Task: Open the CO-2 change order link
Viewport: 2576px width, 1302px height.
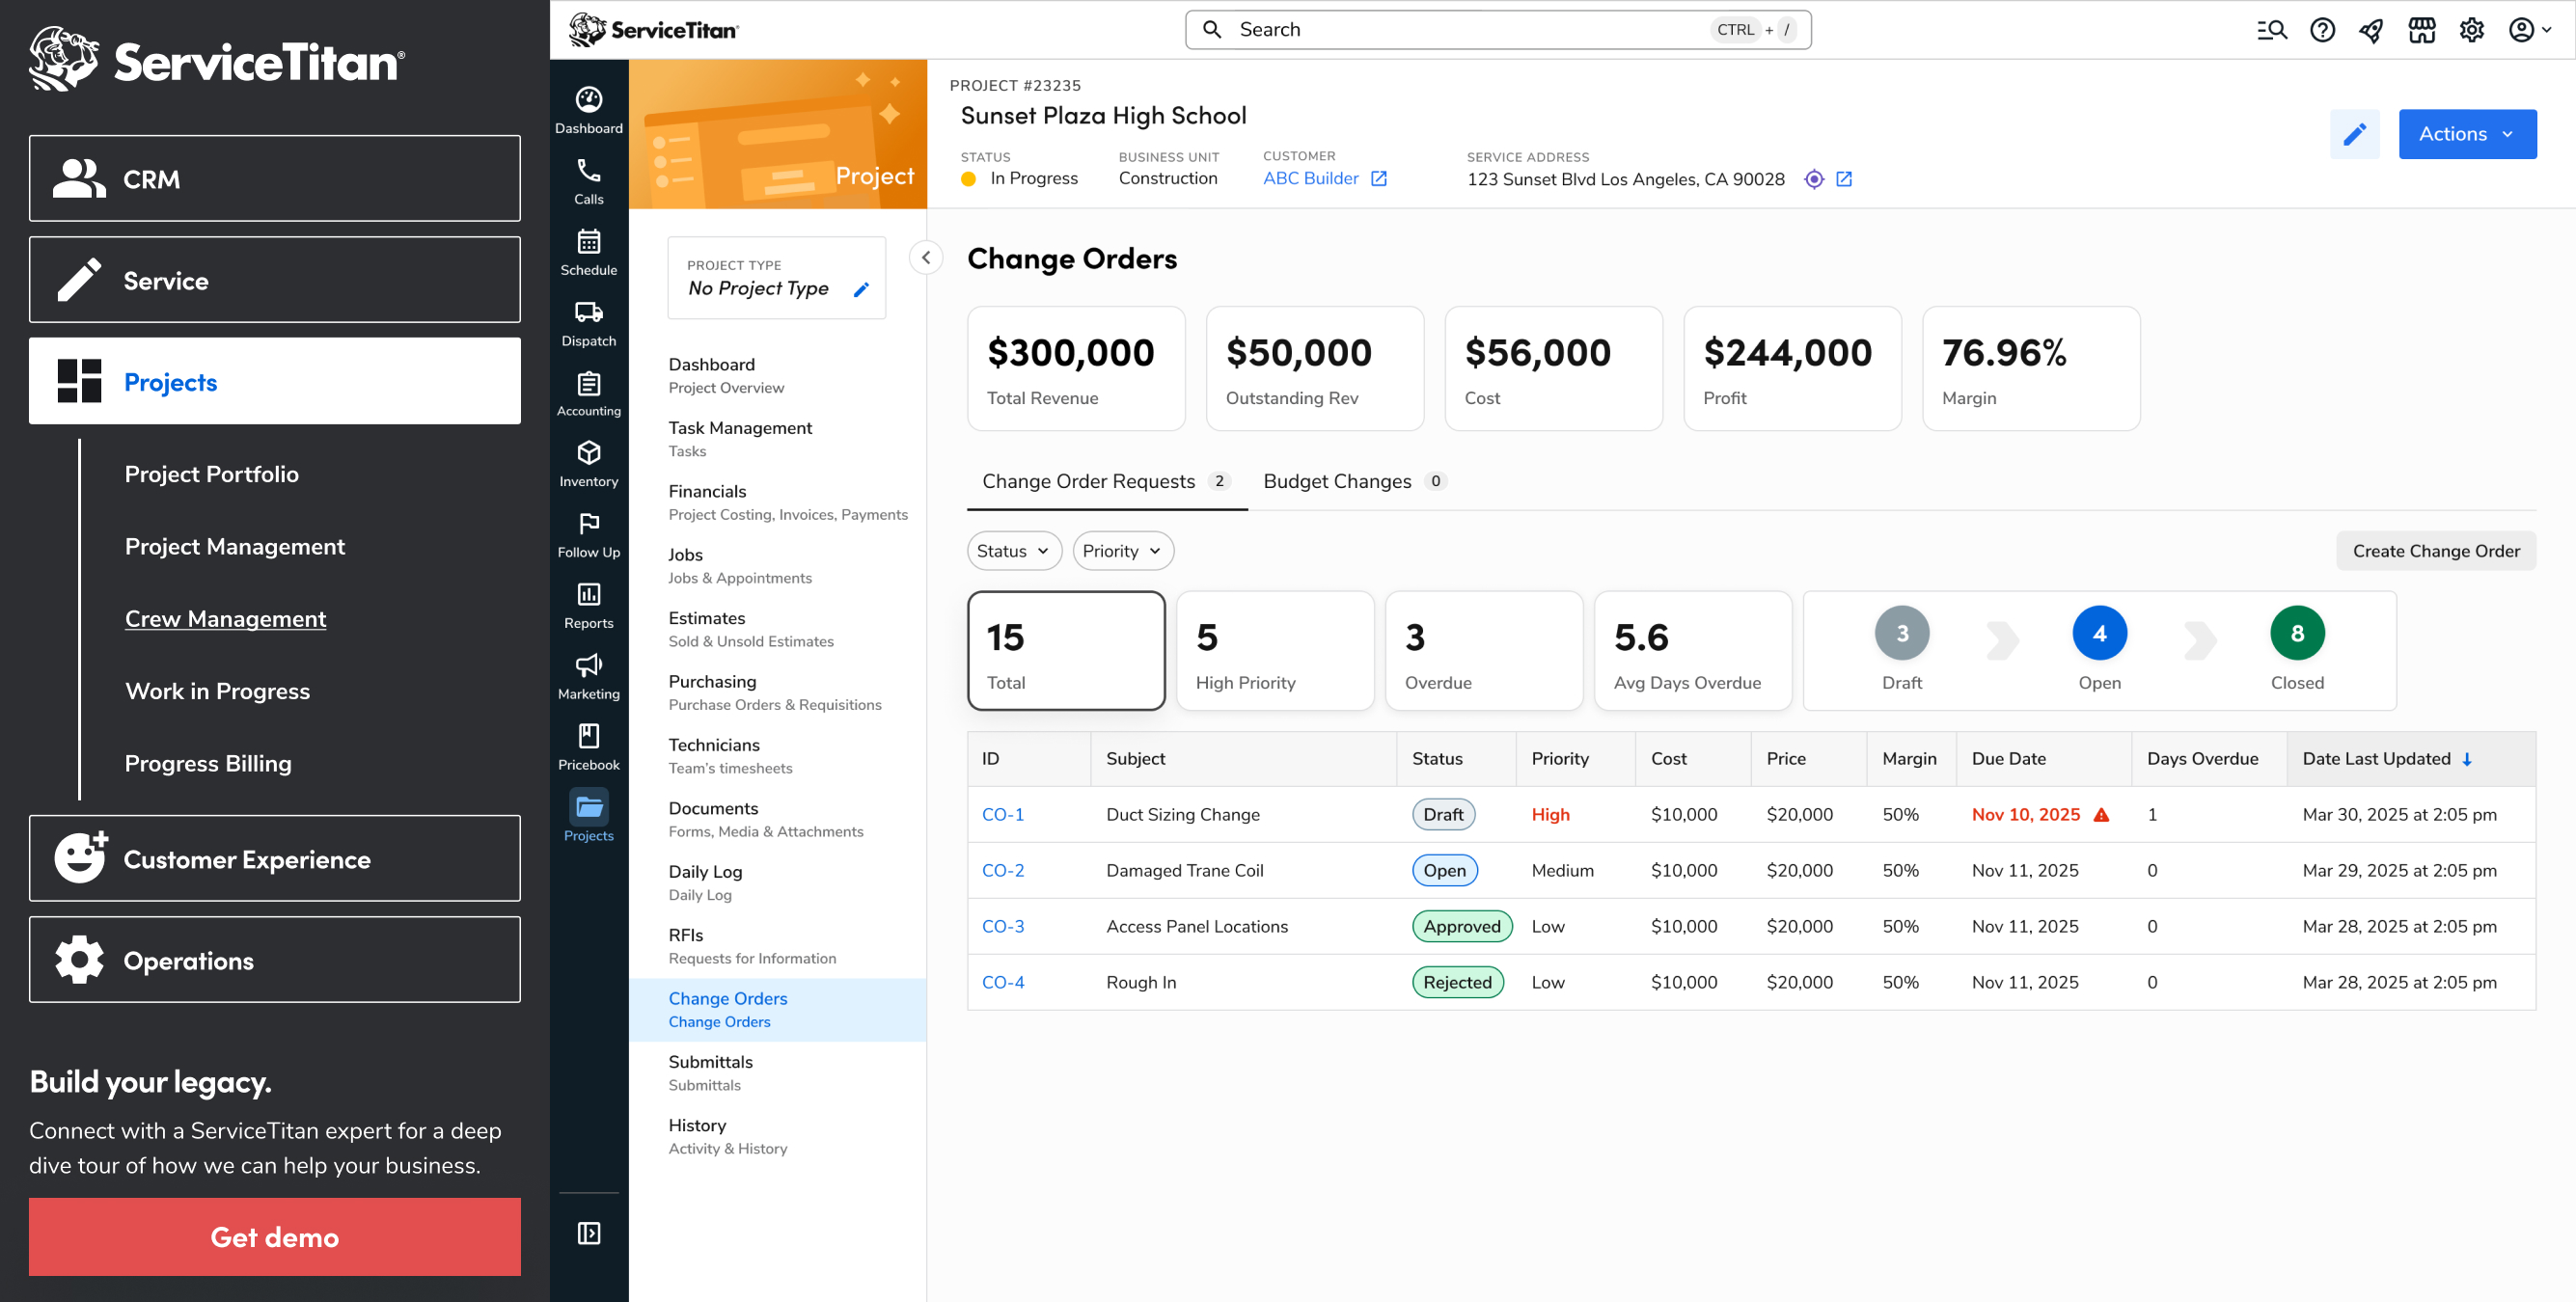Action: point(1002,870)
